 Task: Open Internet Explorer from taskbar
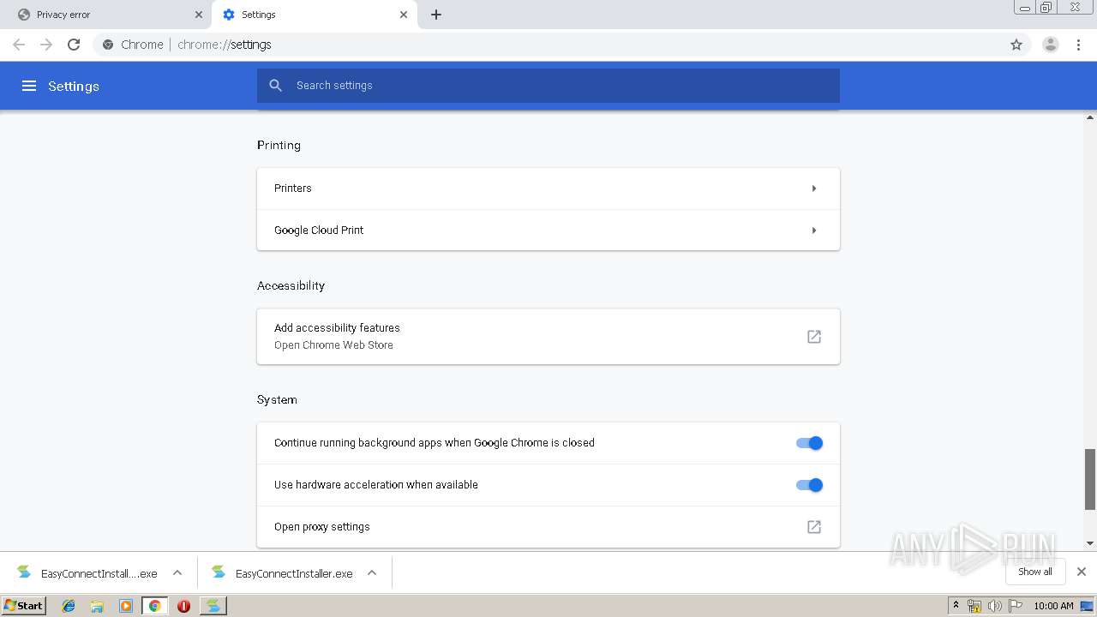69,606
